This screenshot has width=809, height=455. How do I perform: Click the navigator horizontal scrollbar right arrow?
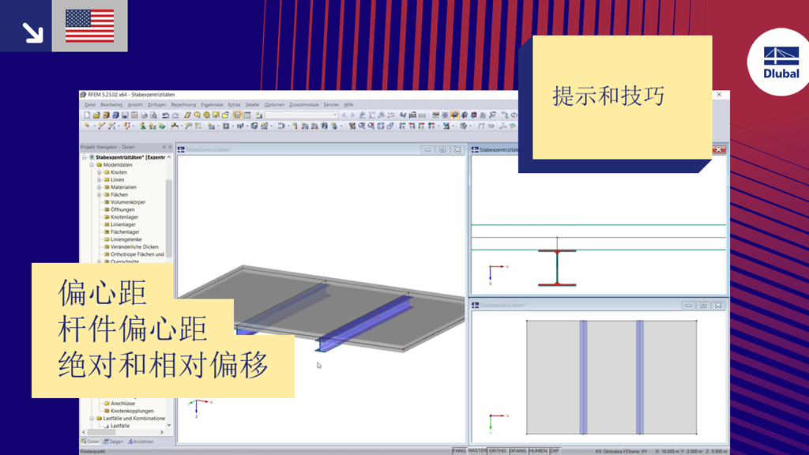(x=161, y=432)
